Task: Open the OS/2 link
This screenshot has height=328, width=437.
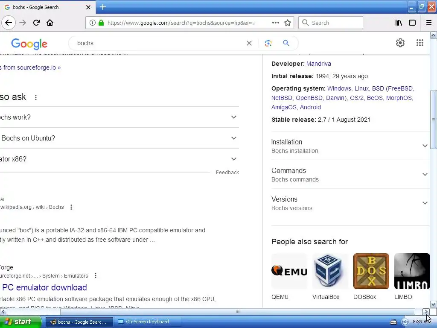Action: [357, 98]
